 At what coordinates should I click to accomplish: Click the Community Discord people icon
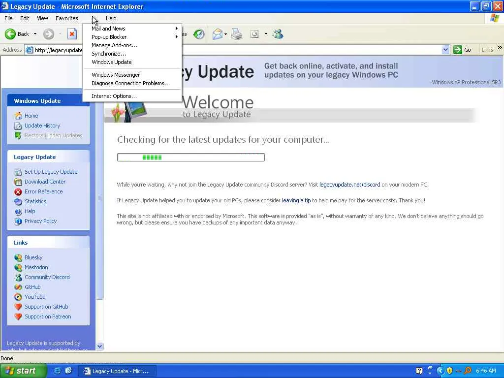point(18,278)
